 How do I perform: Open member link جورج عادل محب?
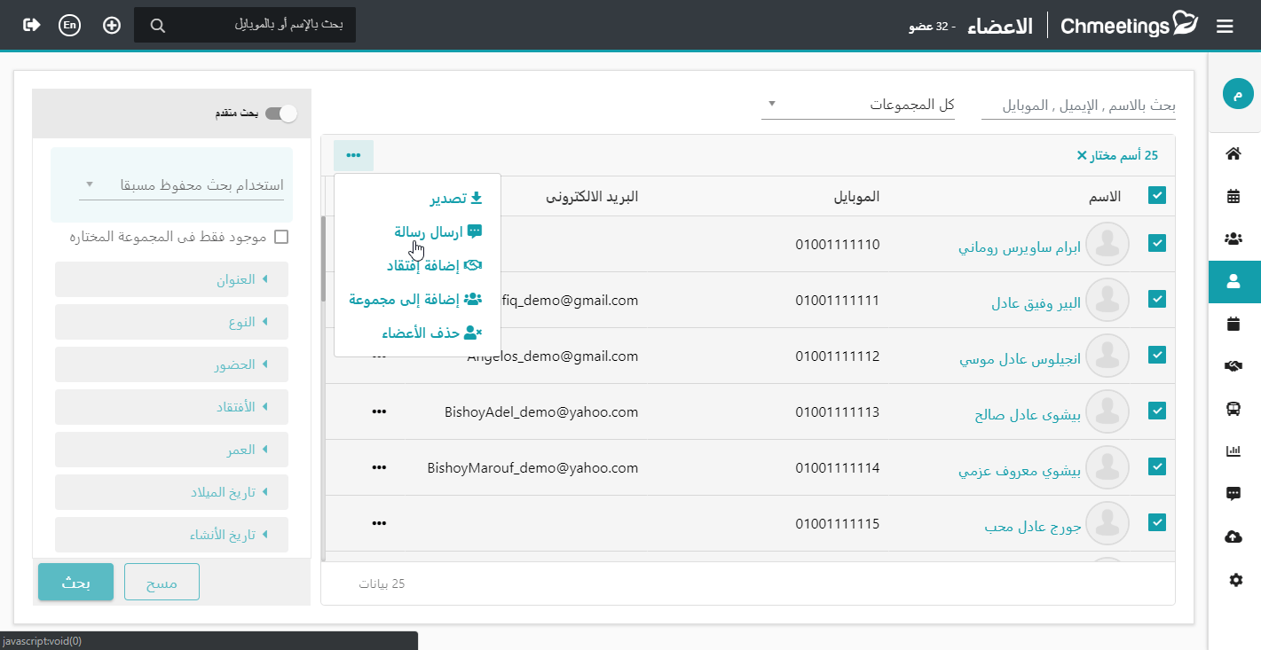[1033, 527]
